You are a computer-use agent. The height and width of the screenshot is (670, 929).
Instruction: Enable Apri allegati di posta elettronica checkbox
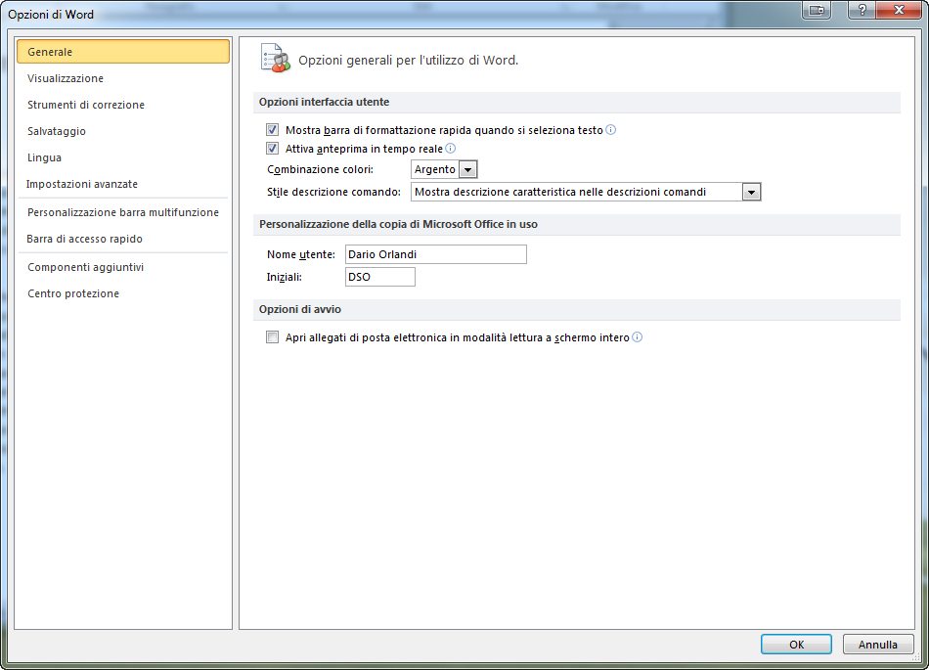tap(273, 337)
